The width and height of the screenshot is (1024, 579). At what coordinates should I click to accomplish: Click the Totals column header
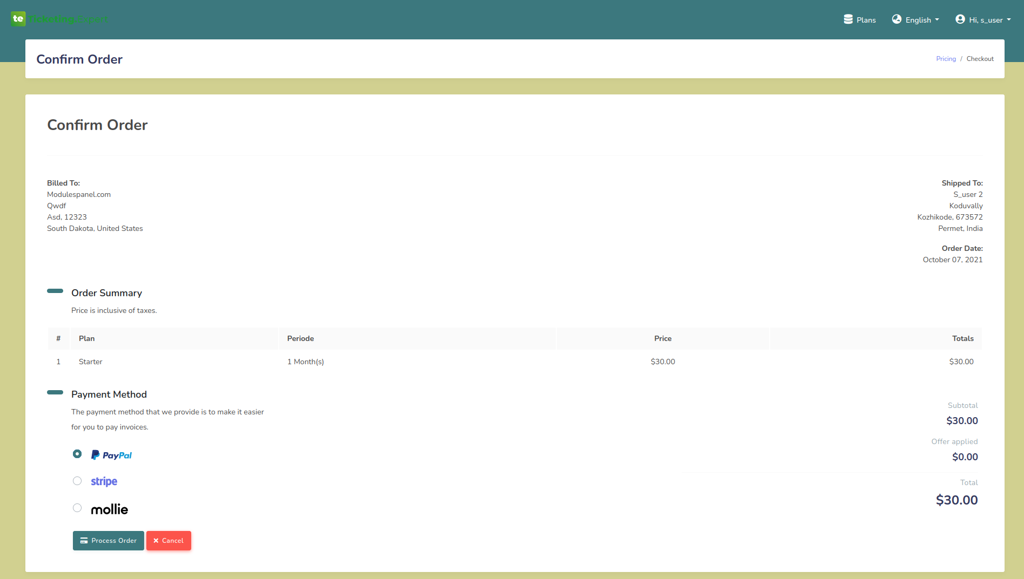point(962,338)
